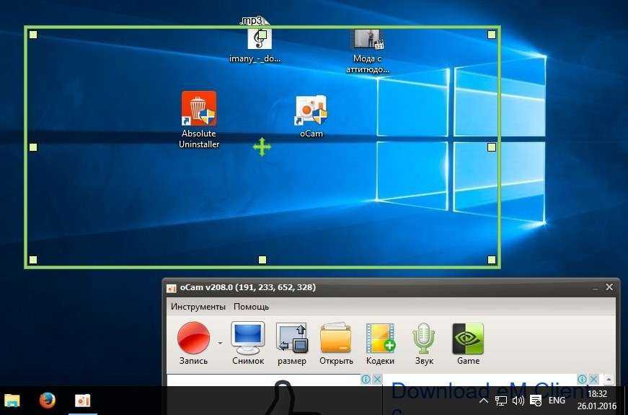Image resolution: width=628 pixels, height=415 pixels.
Task: Open the network tray icon
Action: [500, 400]
